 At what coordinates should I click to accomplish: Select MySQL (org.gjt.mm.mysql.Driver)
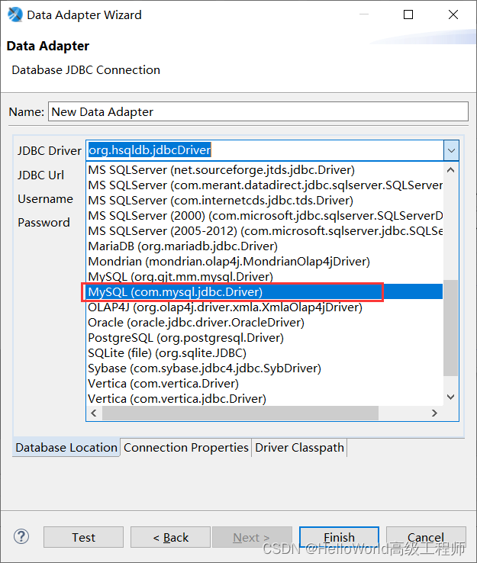pyautogui.click(x=264, y=277)
